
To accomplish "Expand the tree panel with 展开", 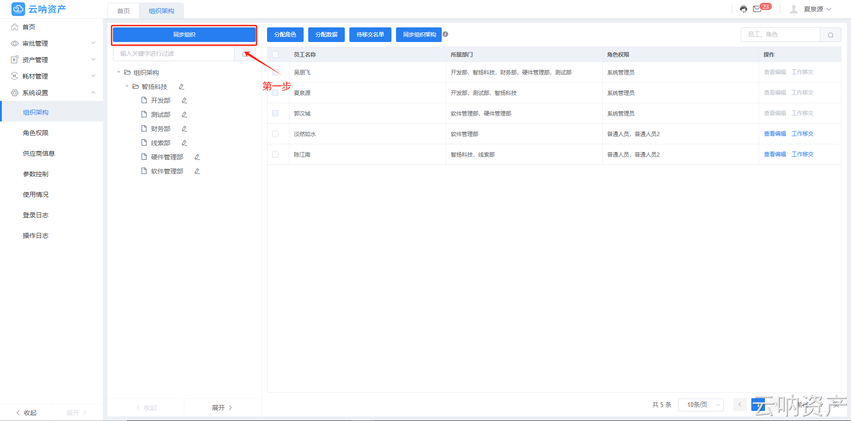I will [x=222, y=408].
